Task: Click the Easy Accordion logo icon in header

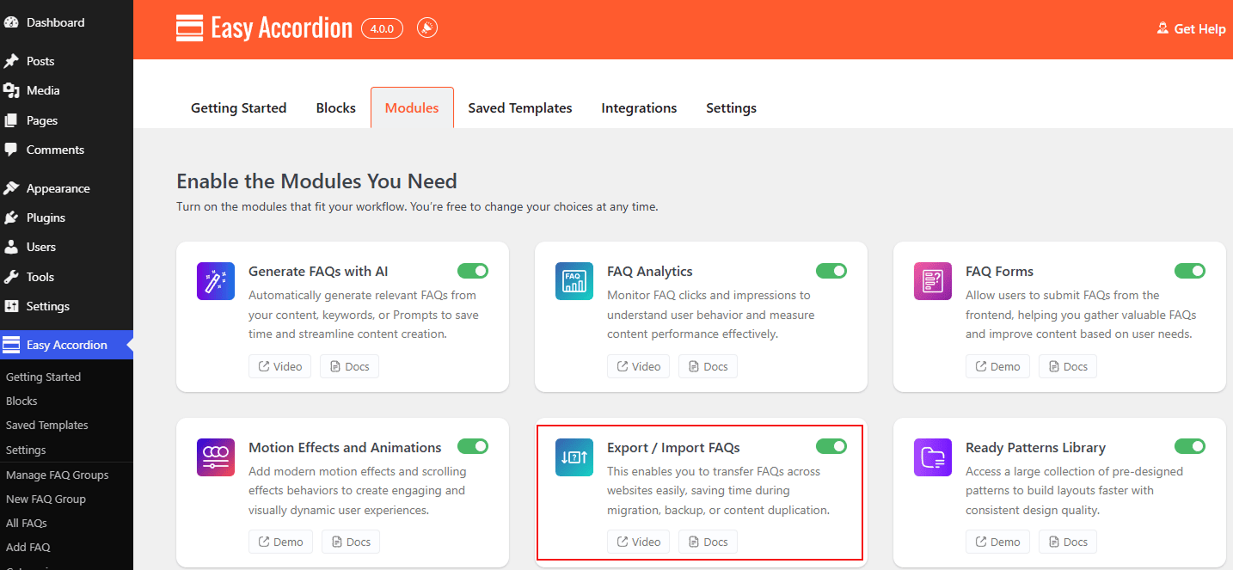Action: click(x=189, y=28)
